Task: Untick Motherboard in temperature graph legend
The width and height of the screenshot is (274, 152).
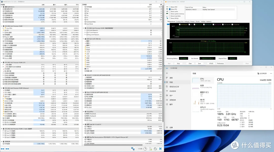Action: 180,25
